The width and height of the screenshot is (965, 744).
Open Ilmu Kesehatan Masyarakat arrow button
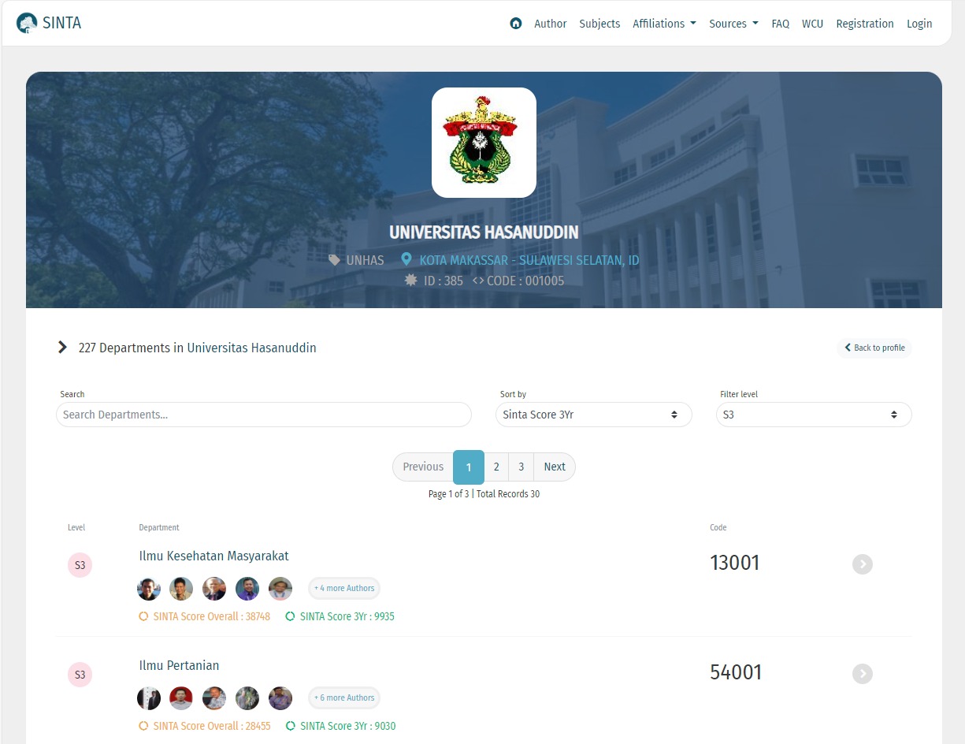[x=863, y=564]
